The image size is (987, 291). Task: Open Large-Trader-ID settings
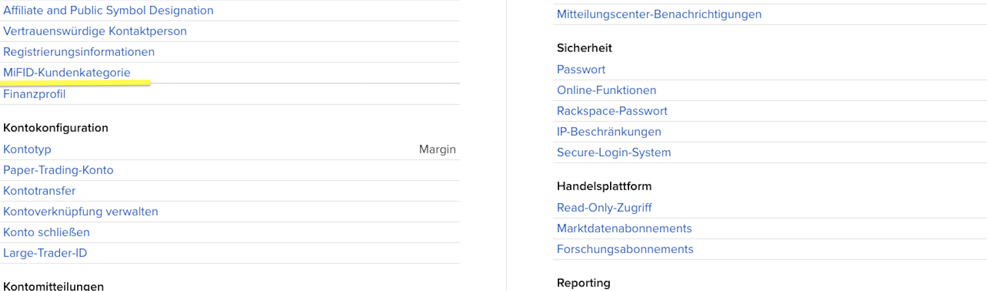(45, 253)
